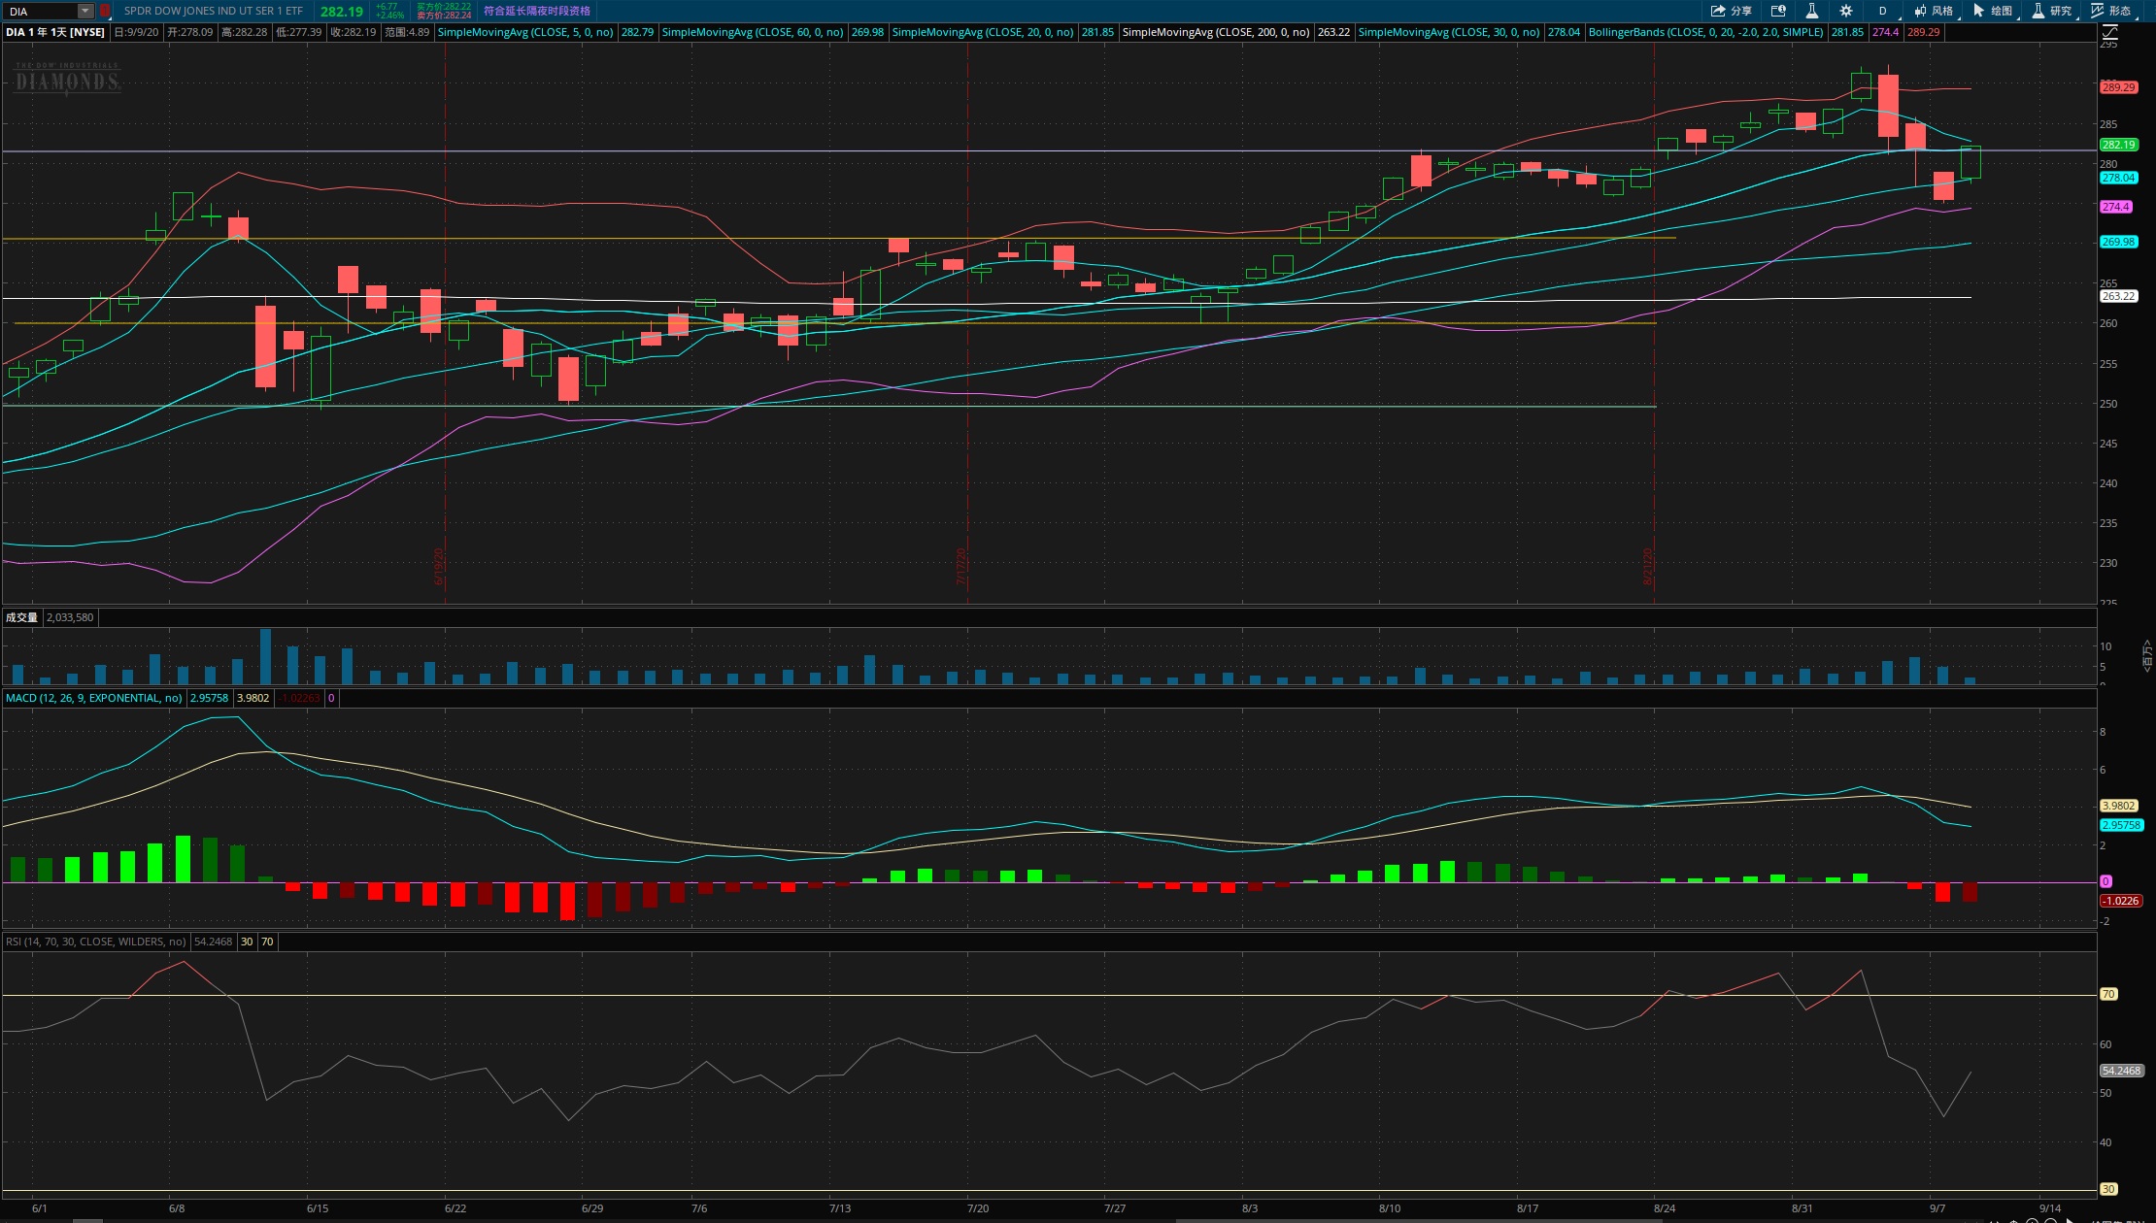Click the 2.95758 MACD value bubble on axis
The image size is (2156, 1223).
2121,825
